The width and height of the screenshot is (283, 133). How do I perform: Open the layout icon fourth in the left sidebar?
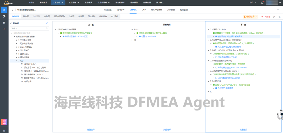click(4, 29)
